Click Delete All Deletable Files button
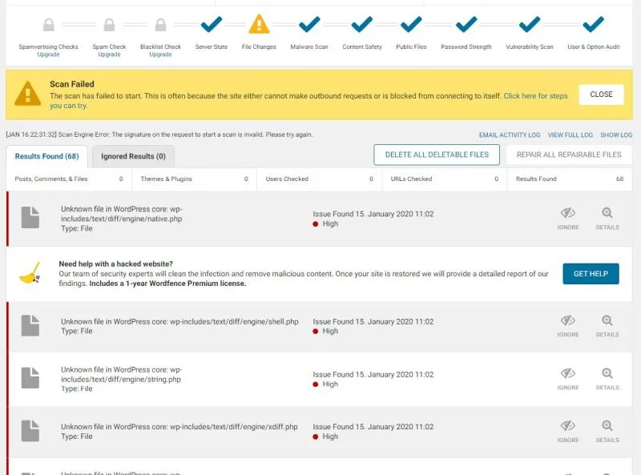Screen dimensions: 641x475 pos(437,155)
